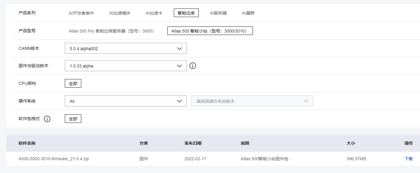Click the 软件名称 column header
The width and height of the screenshot is (420, 173).
pyautogui.click(x=27, y=143)
